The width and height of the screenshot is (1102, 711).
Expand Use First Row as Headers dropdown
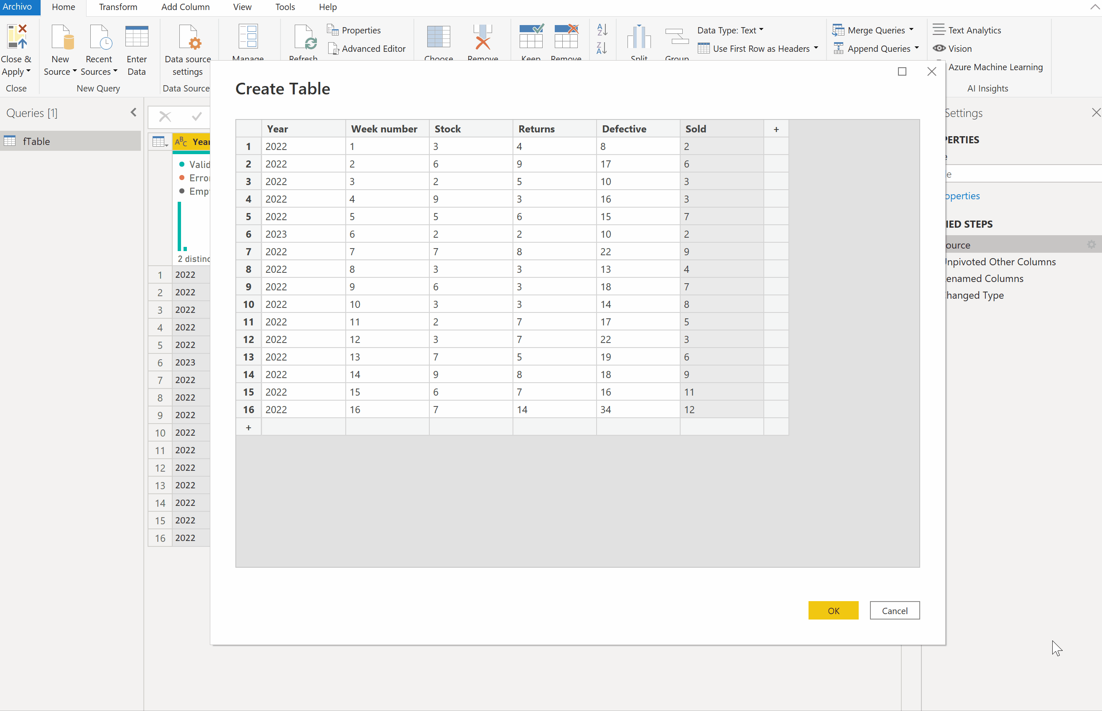click(816, 48)
